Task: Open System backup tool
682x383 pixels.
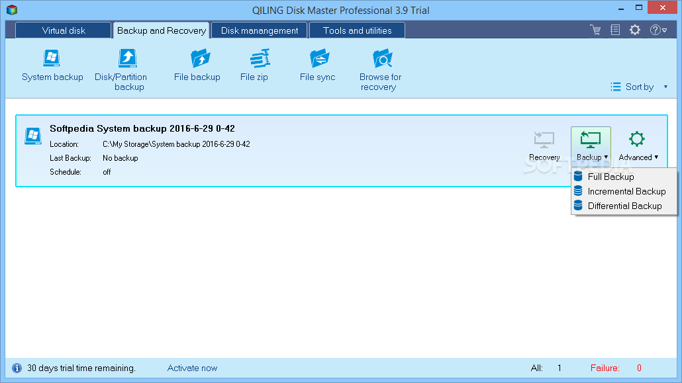Action: tap(52, 65)
